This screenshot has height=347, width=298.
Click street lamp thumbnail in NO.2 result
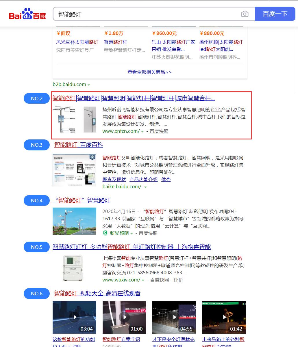click(x=75, y=119)
